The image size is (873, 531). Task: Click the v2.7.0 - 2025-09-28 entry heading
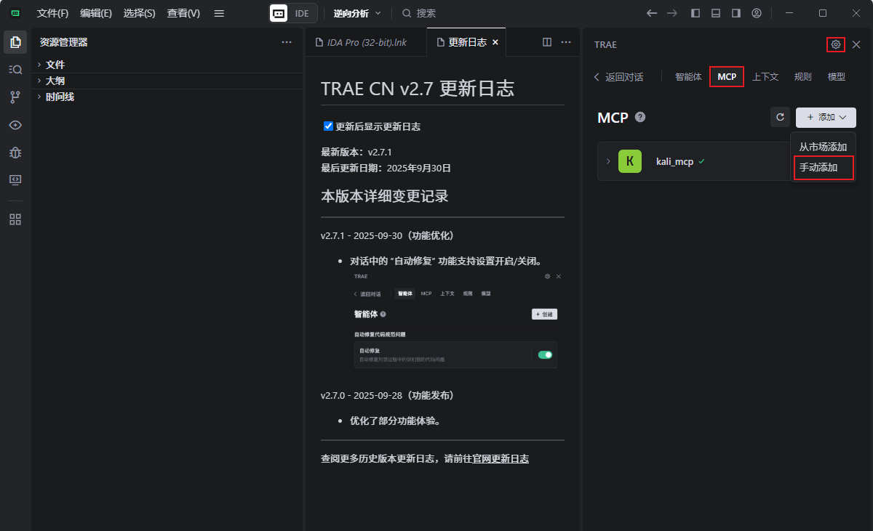(387, 395)
